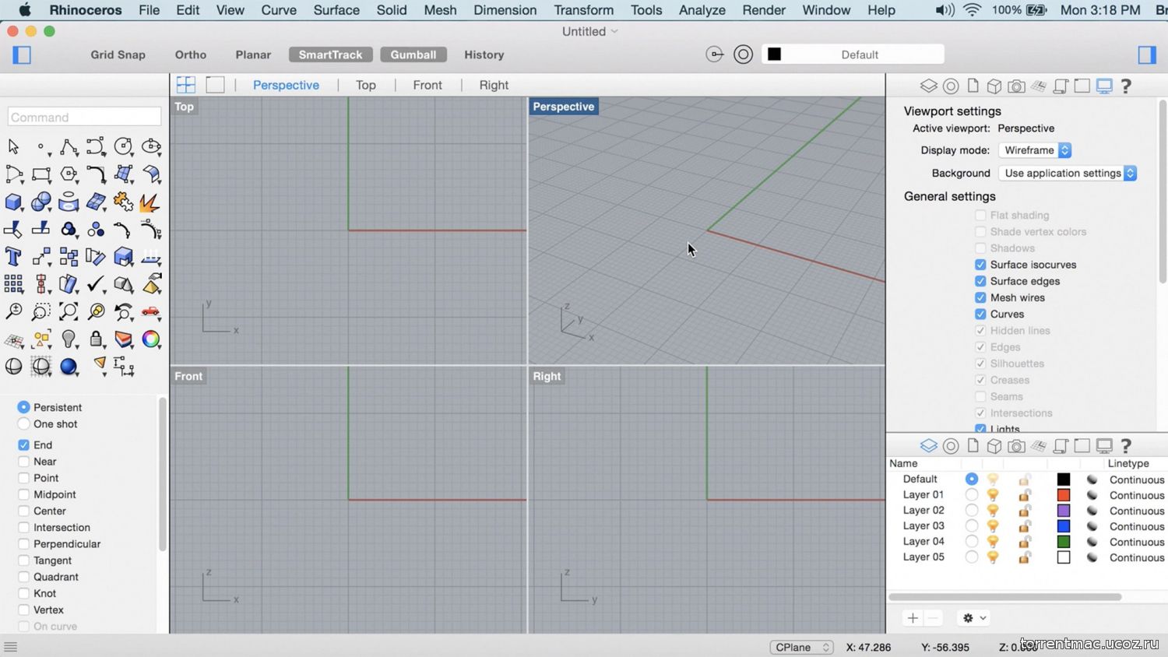1168x657 pixels.
Task: Enable the Perpendicular object snap
Action: (23, 544)
